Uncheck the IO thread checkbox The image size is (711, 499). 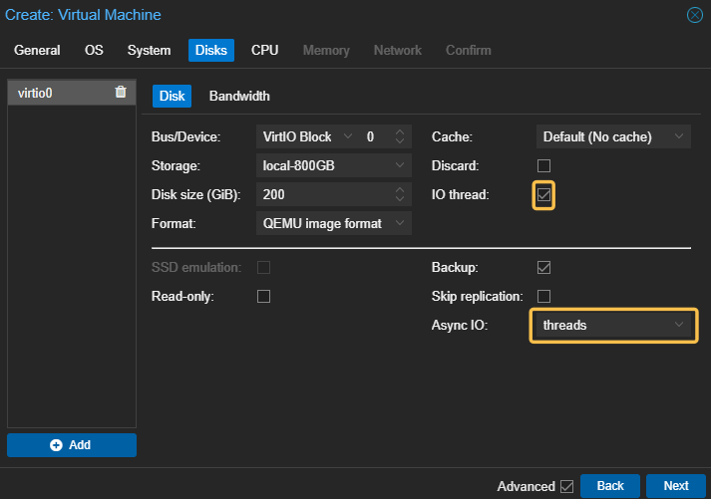click(543, 194)
